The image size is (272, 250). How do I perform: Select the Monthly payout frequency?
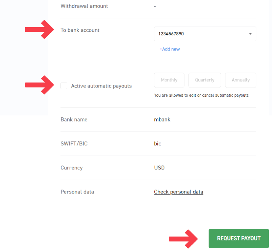click(169, 80)
